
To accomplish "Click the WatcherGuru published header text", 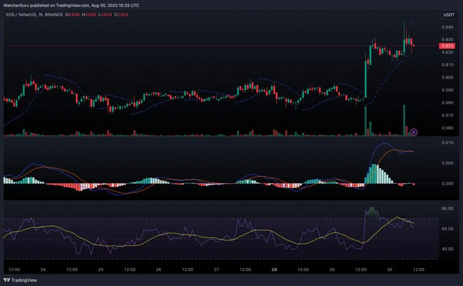I will (71, 5).
